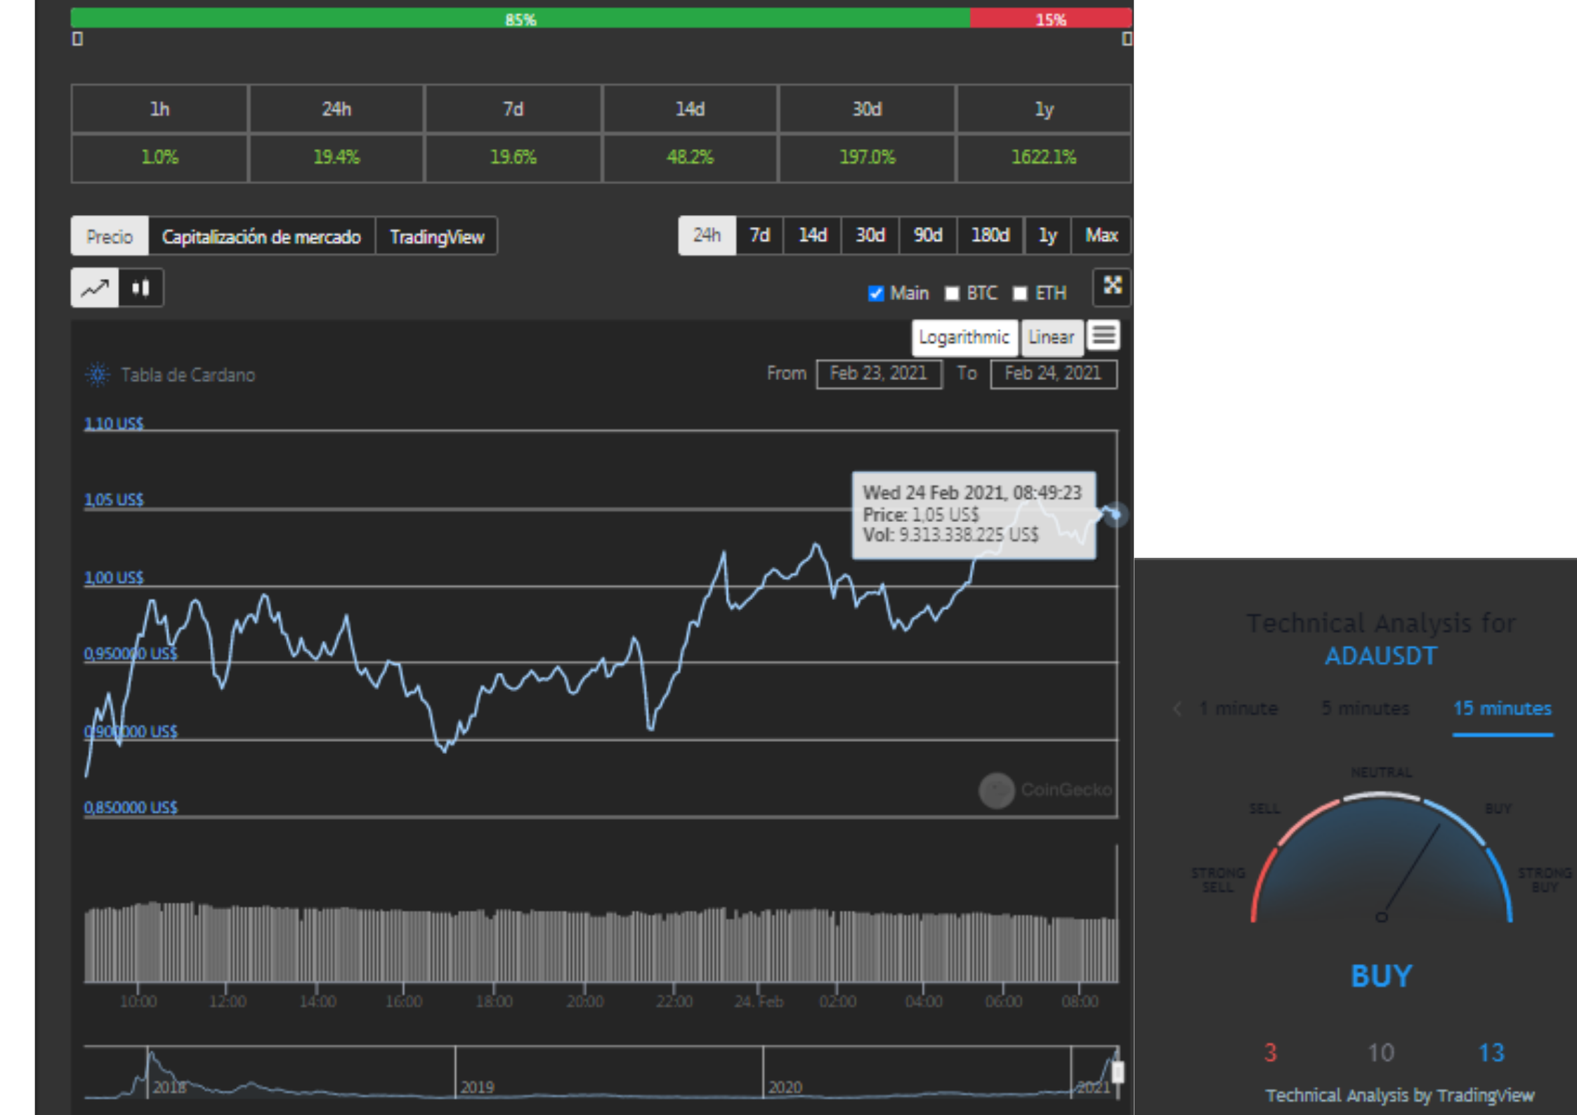Screen dimensions: 1577x1115
Task: Click the green 85% sentiment bar
Action: click(521, 19)
